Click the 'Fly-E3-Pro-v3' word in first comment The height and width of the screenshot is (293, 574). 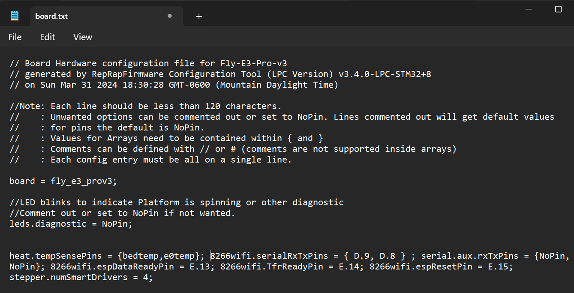click(254, 63)
